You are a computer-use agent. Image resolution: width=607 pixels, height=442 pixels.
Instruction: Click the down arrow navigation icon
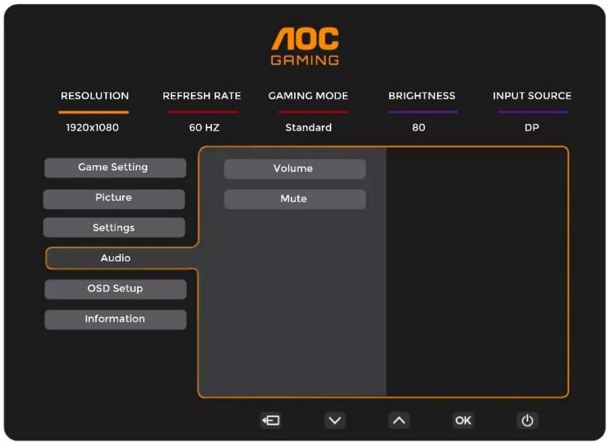click(335, 420)
